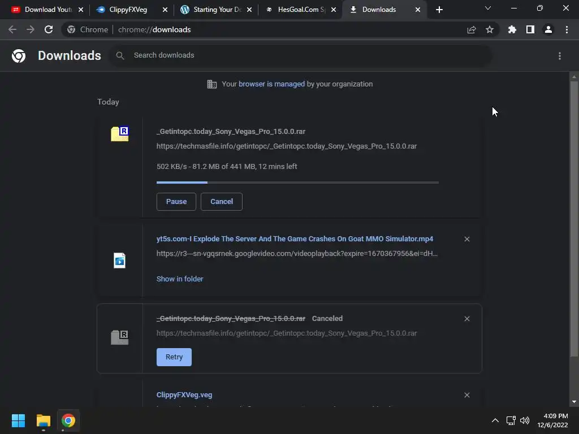Open the network status tray icon

point(511,420)
